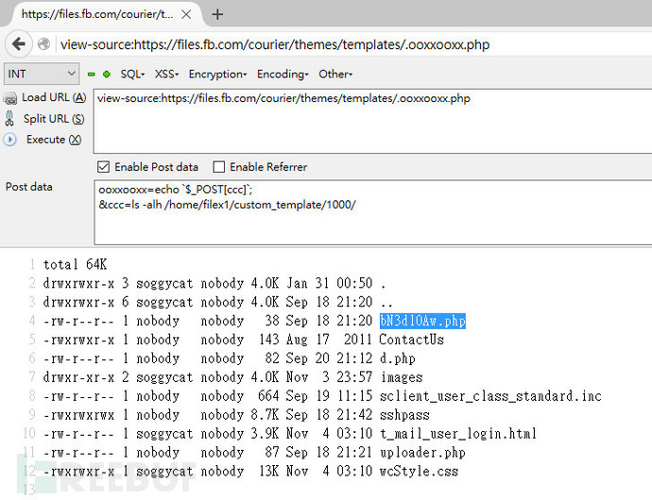The image size is (652, 500).
Task: Click the images directory name
Action: click(x=402, y=377)
